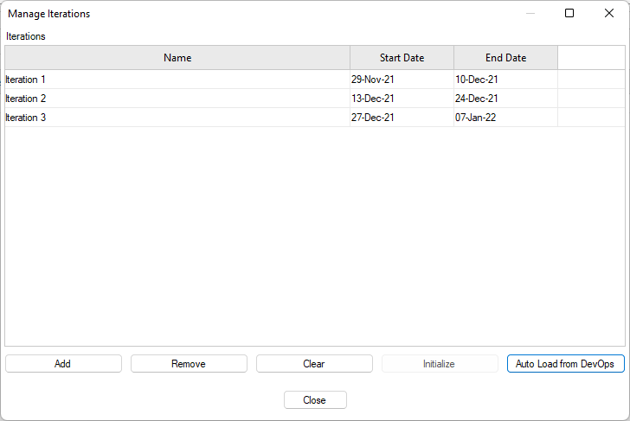The image size is (630, 421).
Task: Close the dialog using Close button
Action: coord(315,400)
